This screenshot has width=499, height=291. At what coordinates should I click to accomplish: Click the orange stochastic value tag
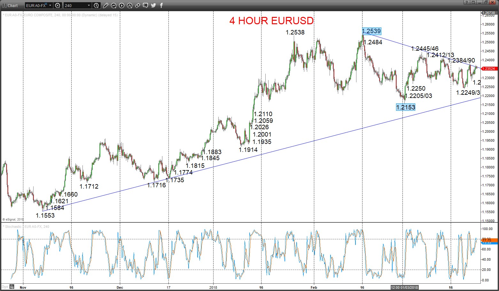(489, 240)
